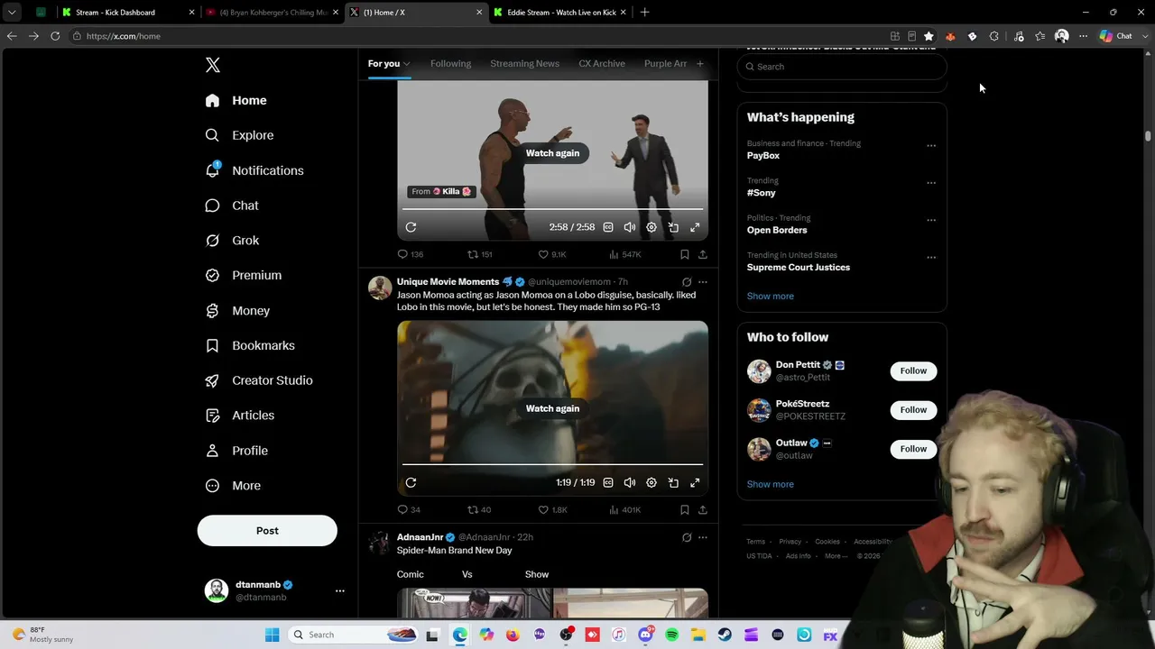Open the Bryan Kohberger browser tab
The width and height of the screenshot is (1155, 649).
pyautogui.click(x=272, y=13)
